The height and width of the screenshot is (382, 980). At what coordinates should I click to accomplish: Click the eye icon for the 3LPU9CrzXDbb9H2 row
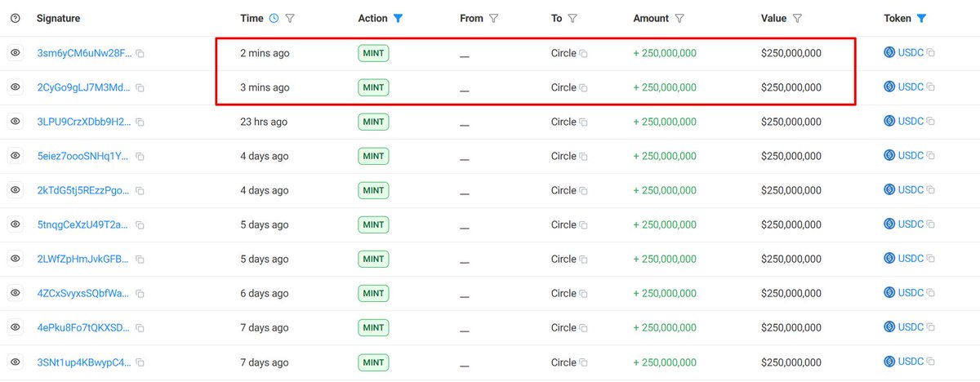(x=15, y=122)
